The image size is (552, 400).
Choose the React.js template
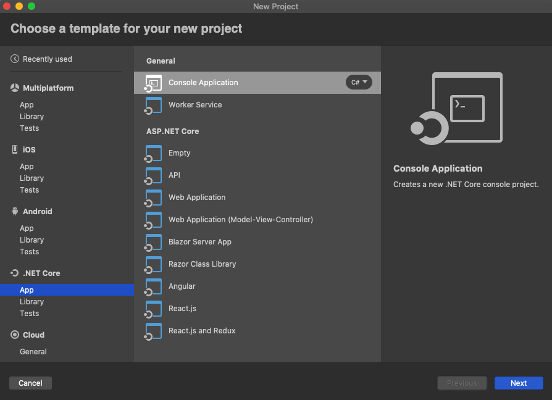257,309
